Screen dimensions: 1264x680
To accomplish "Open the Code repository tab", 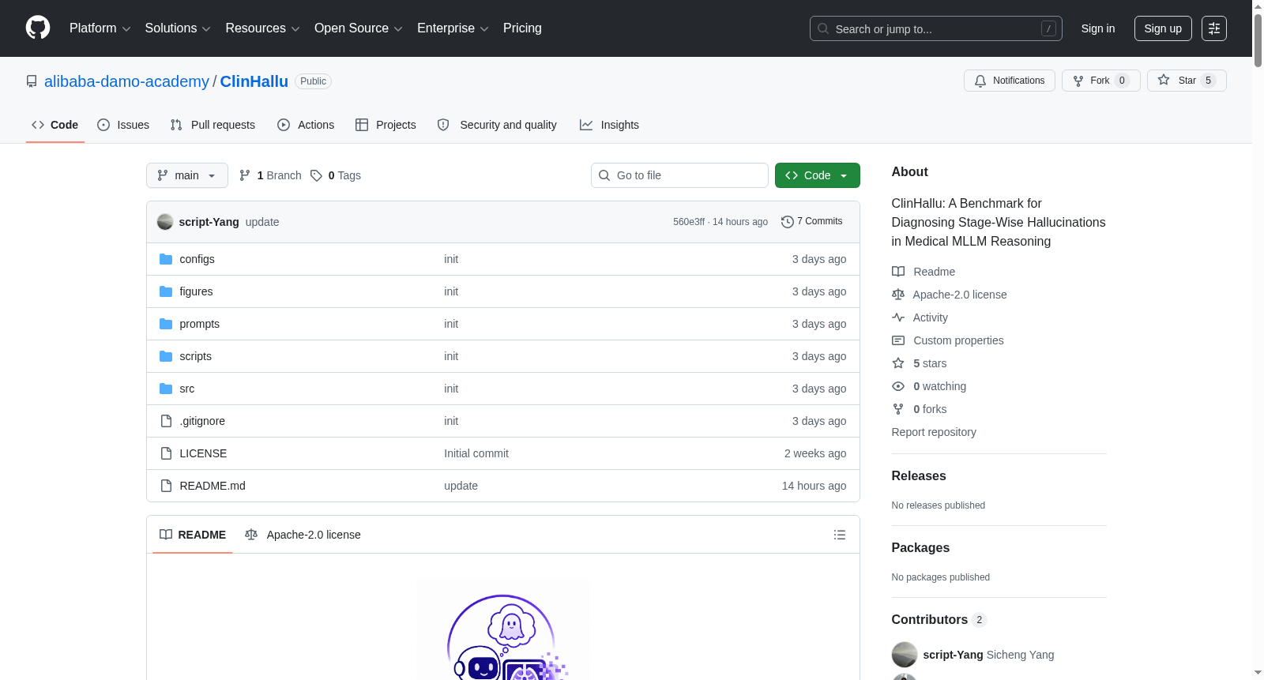I will click(55, 125).
